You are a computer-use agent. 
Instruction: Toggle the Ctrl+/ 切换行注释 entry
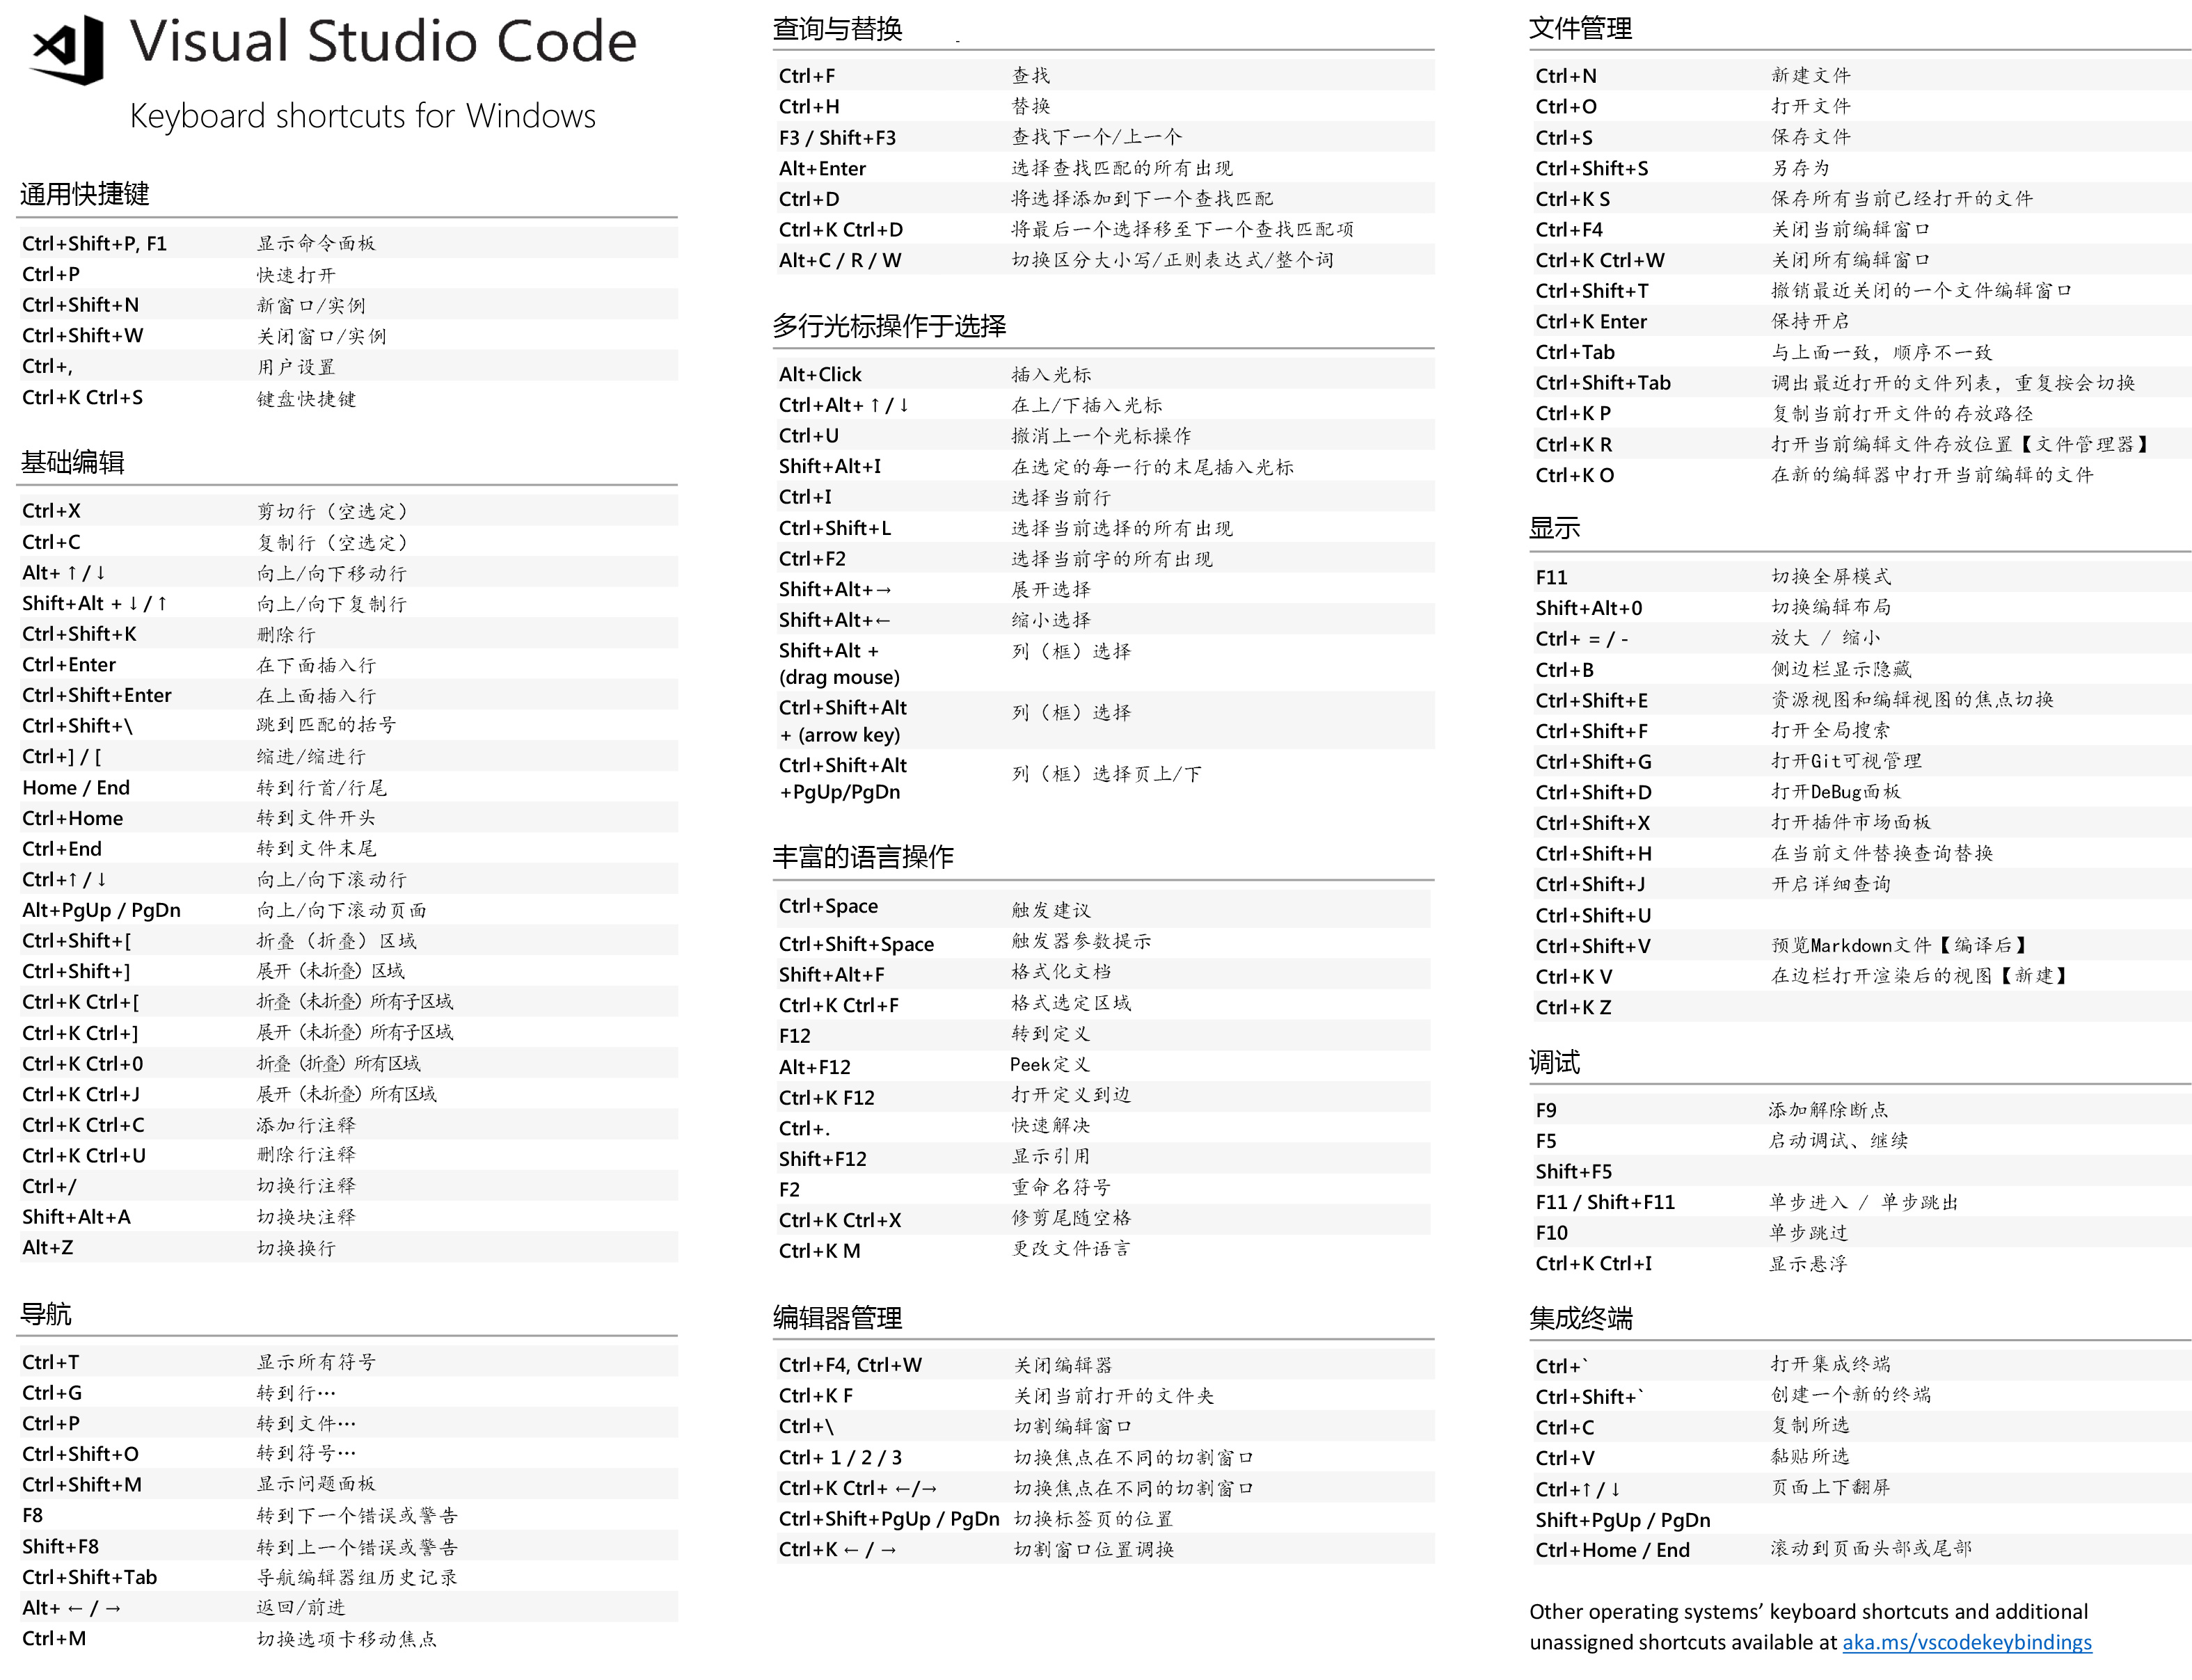click(48, 1186)
